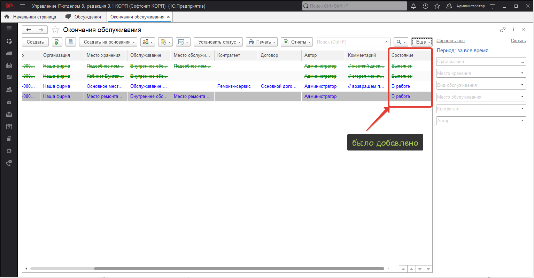Click the copy document icon next to Создать
The image size is (534, 278).
(57, 42)
